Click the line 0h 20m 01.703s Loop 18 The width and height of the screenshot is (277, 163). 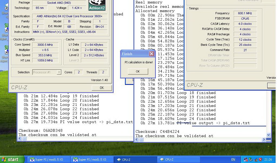click(x=178, y=93)
